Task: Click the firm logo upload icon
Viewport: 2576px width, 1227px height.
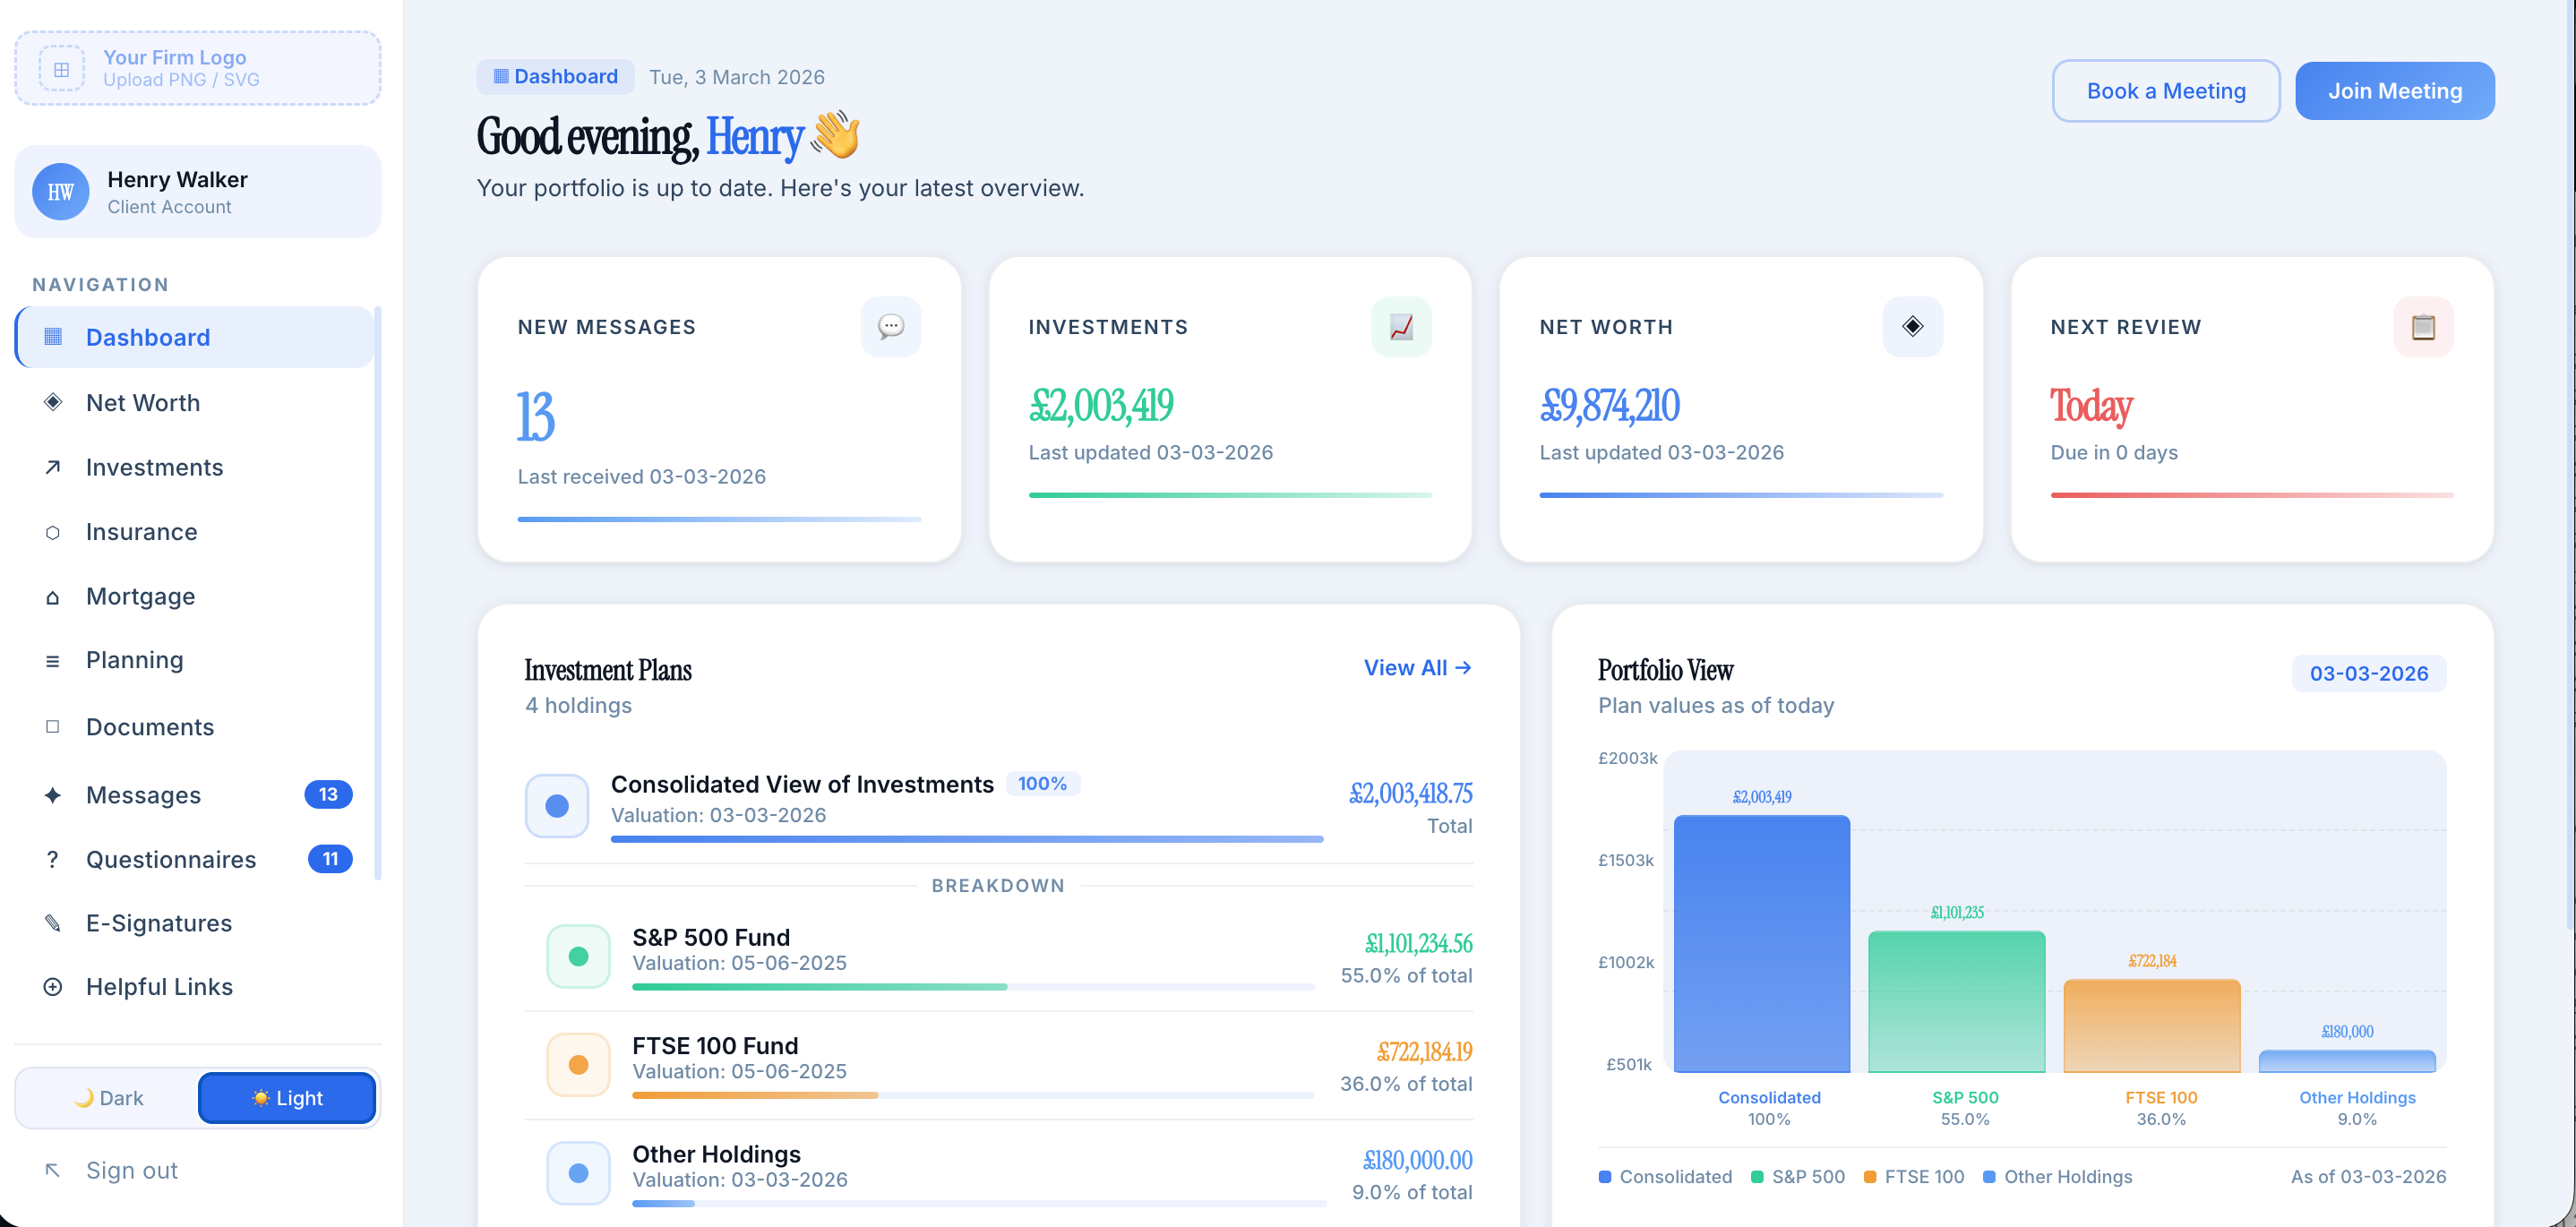Action: pos(61,69)
